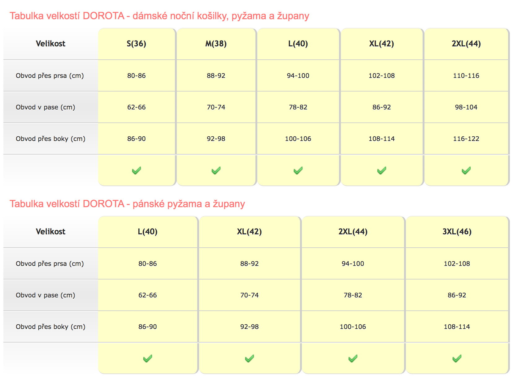Click the green checkmark under men's L(40)
Viewport: 522px width, 384px height.
coord(148,359)
